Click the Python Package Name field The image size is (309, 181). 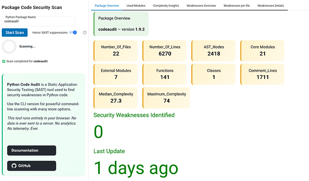(39, 21)
